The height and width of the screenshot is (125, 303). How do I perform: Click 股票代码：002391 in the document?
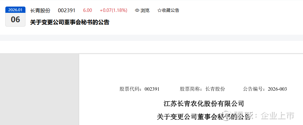point(139,89)
